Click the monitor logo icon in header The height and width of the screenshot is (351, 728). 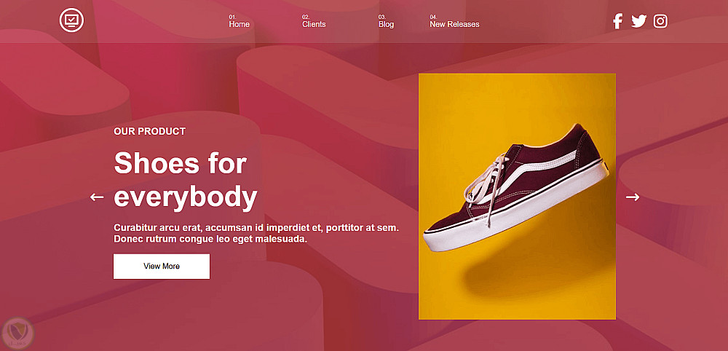[x=71, y=20]
